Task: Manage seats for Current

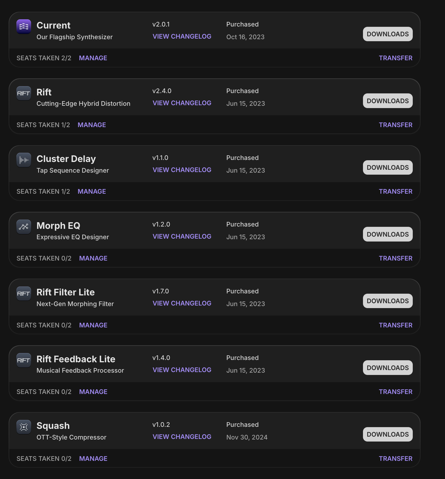Action: (93, 58)
